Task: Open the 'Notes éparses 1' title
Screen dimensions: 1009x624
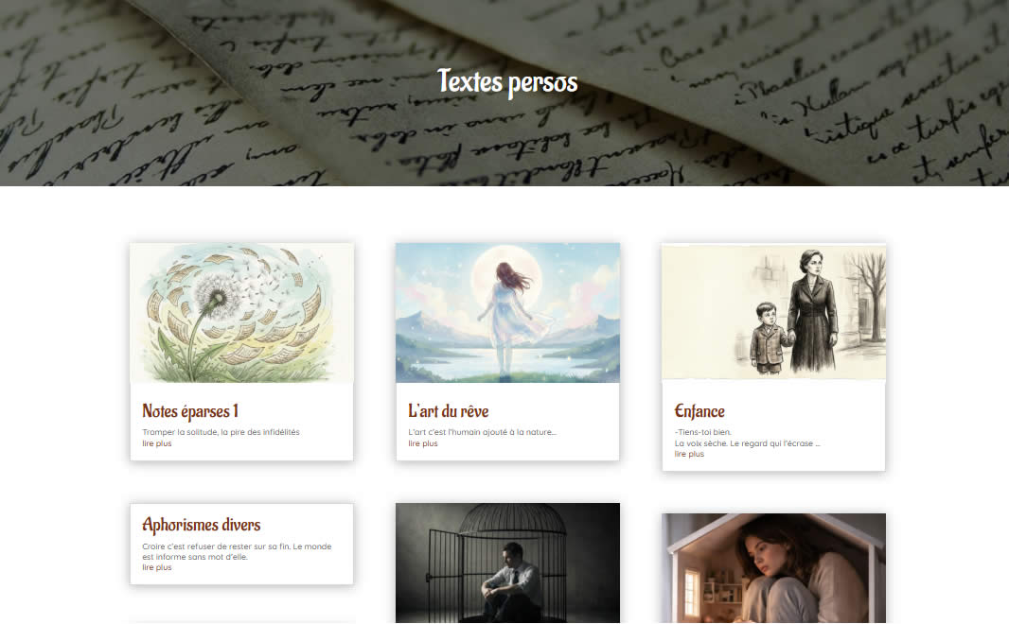Action: point(190,410)
